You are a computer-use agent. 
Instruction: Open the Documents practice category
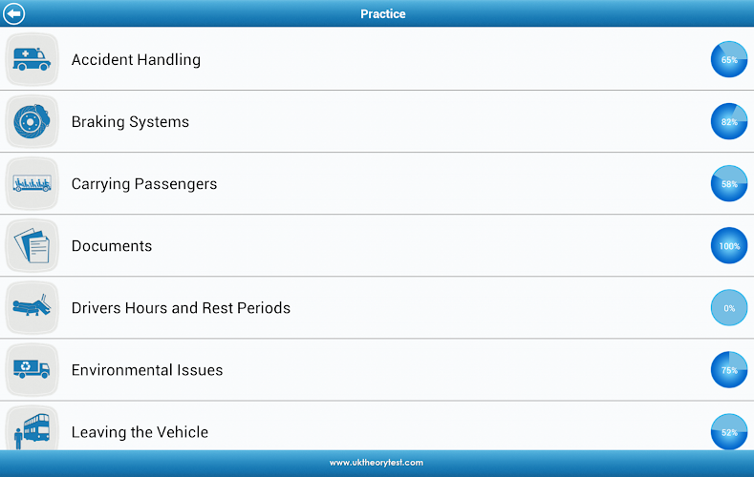pyautogui.click(x=112, y=246)
